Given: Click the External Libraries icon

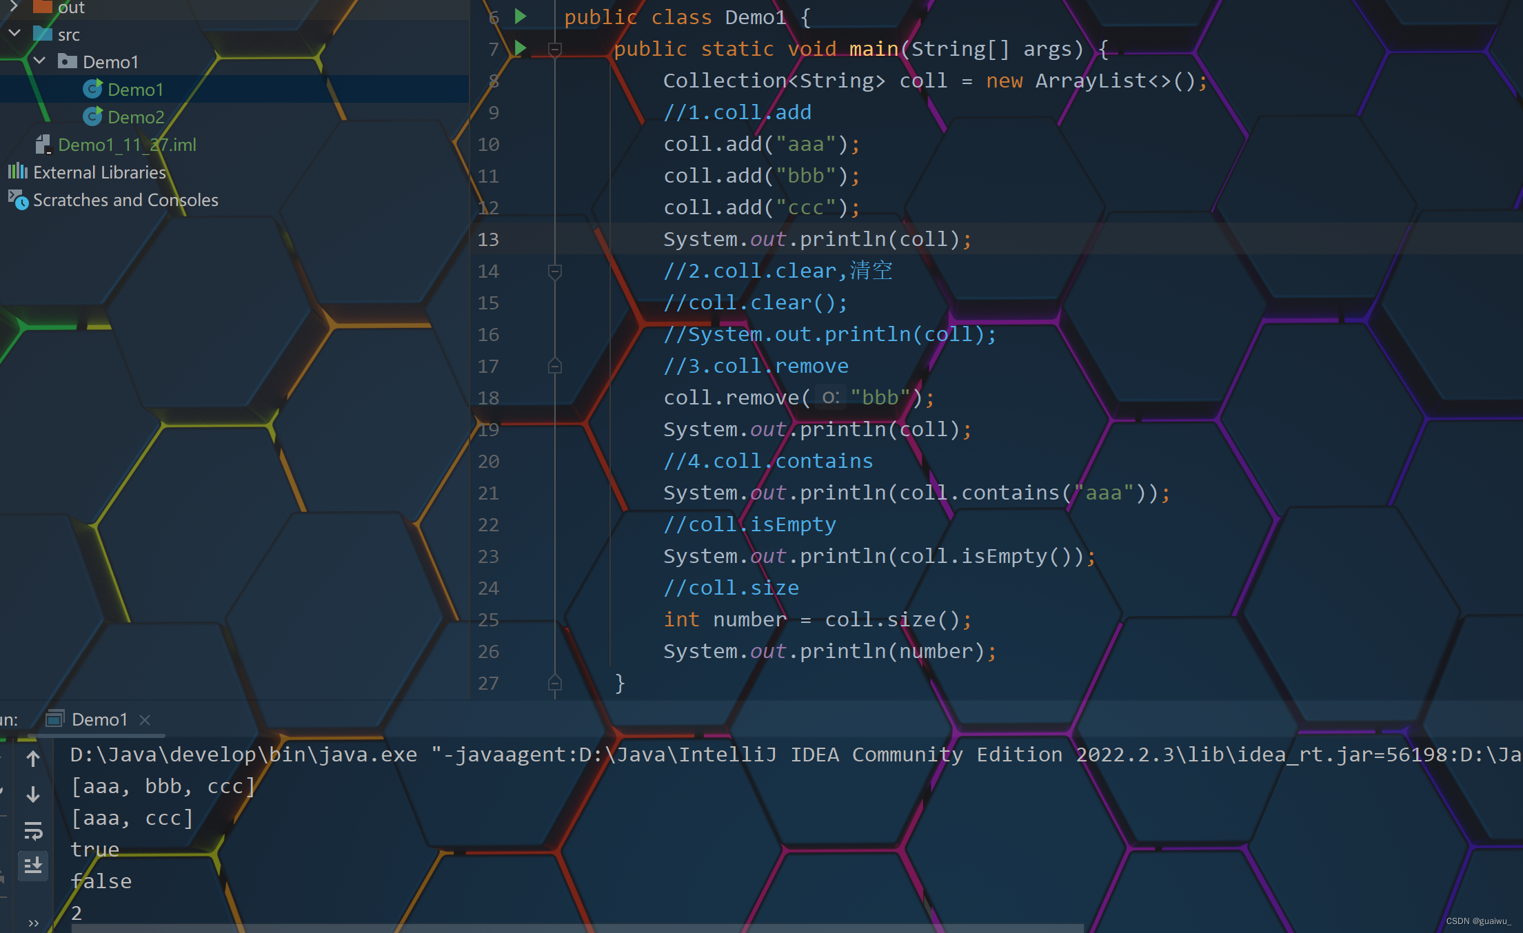Looking at the screenshot, I should [x=18, y=172].
